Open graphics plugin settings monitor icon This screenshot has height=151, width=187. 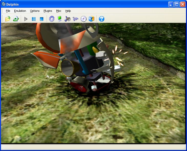pos(59,19)
